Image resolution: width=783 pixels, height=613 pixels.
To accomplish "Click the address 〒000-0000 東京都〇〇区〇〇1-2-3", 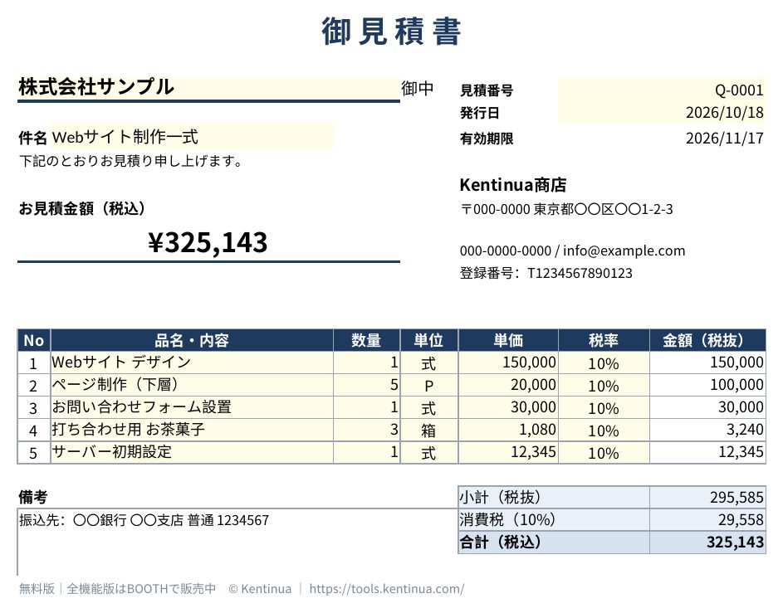I will 566,209.
